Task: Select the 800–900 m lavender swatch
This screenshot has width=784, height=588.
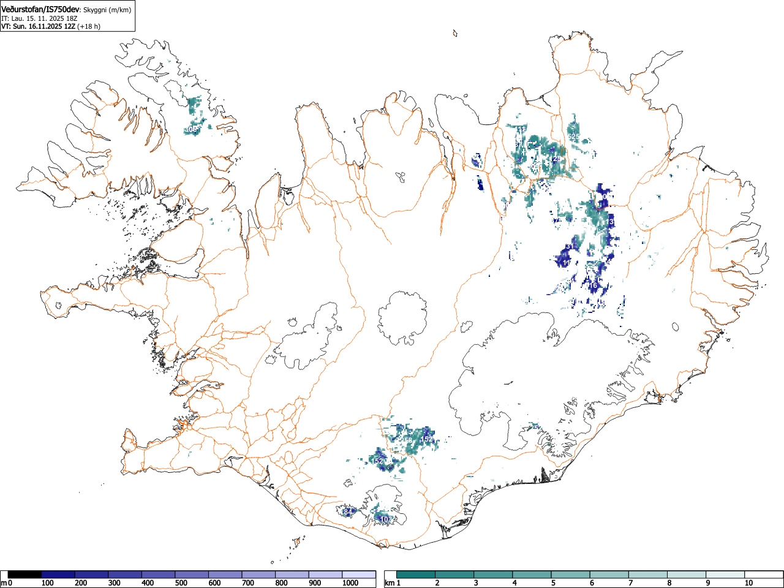Action: [x=292, y=575]
